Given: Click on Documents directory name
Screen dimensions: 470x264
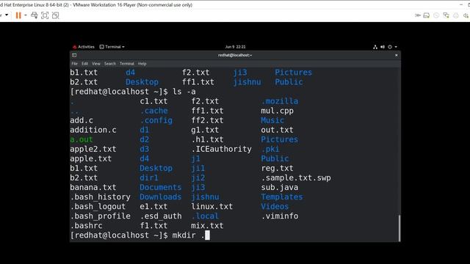Looking at the screenshot, I should (x=160, y=188).
